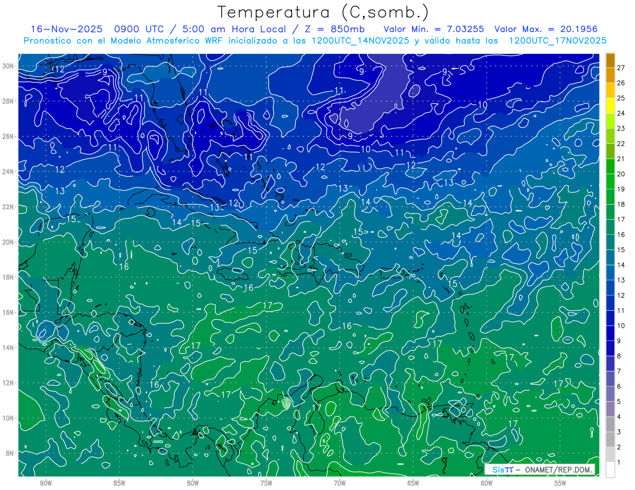Click the "10N" latitude axis label
Screen dimensions: 635x490
click(x=8, y=418)
